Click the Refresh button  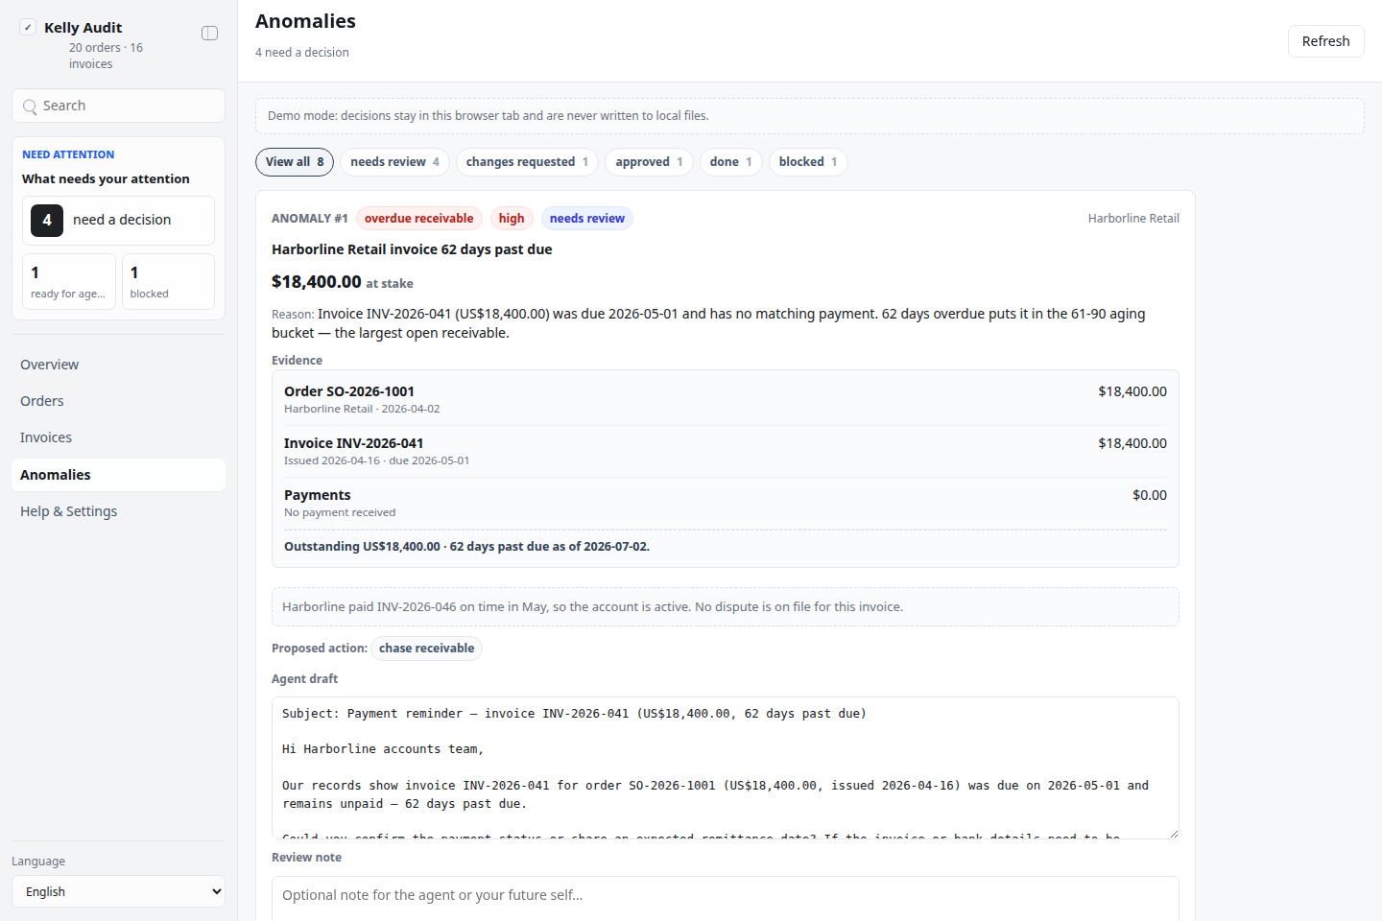[1325, 41]
